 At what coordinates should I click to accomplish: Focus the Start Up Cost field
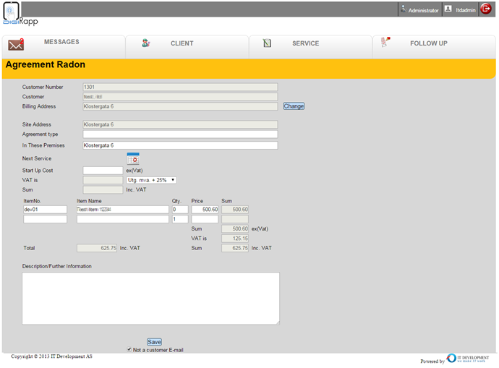pos(103,171)
